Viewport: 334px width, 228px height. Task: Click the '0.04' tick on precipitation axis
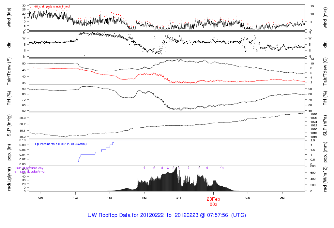pos(23,155)
